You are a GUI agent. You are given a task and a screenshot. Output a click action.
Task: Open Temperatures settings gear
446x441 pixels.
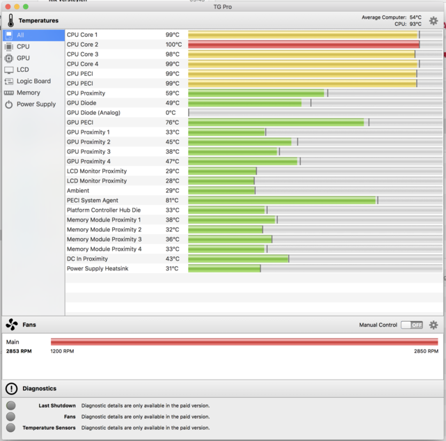(433, 21)
